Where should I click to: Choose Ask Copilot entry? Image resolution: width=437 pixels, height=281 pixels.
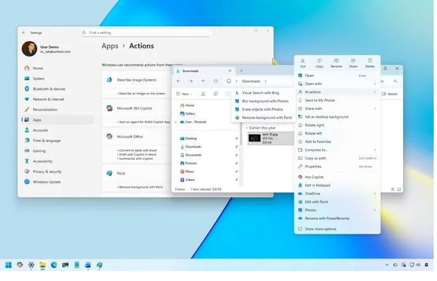[x=337, y=177]
